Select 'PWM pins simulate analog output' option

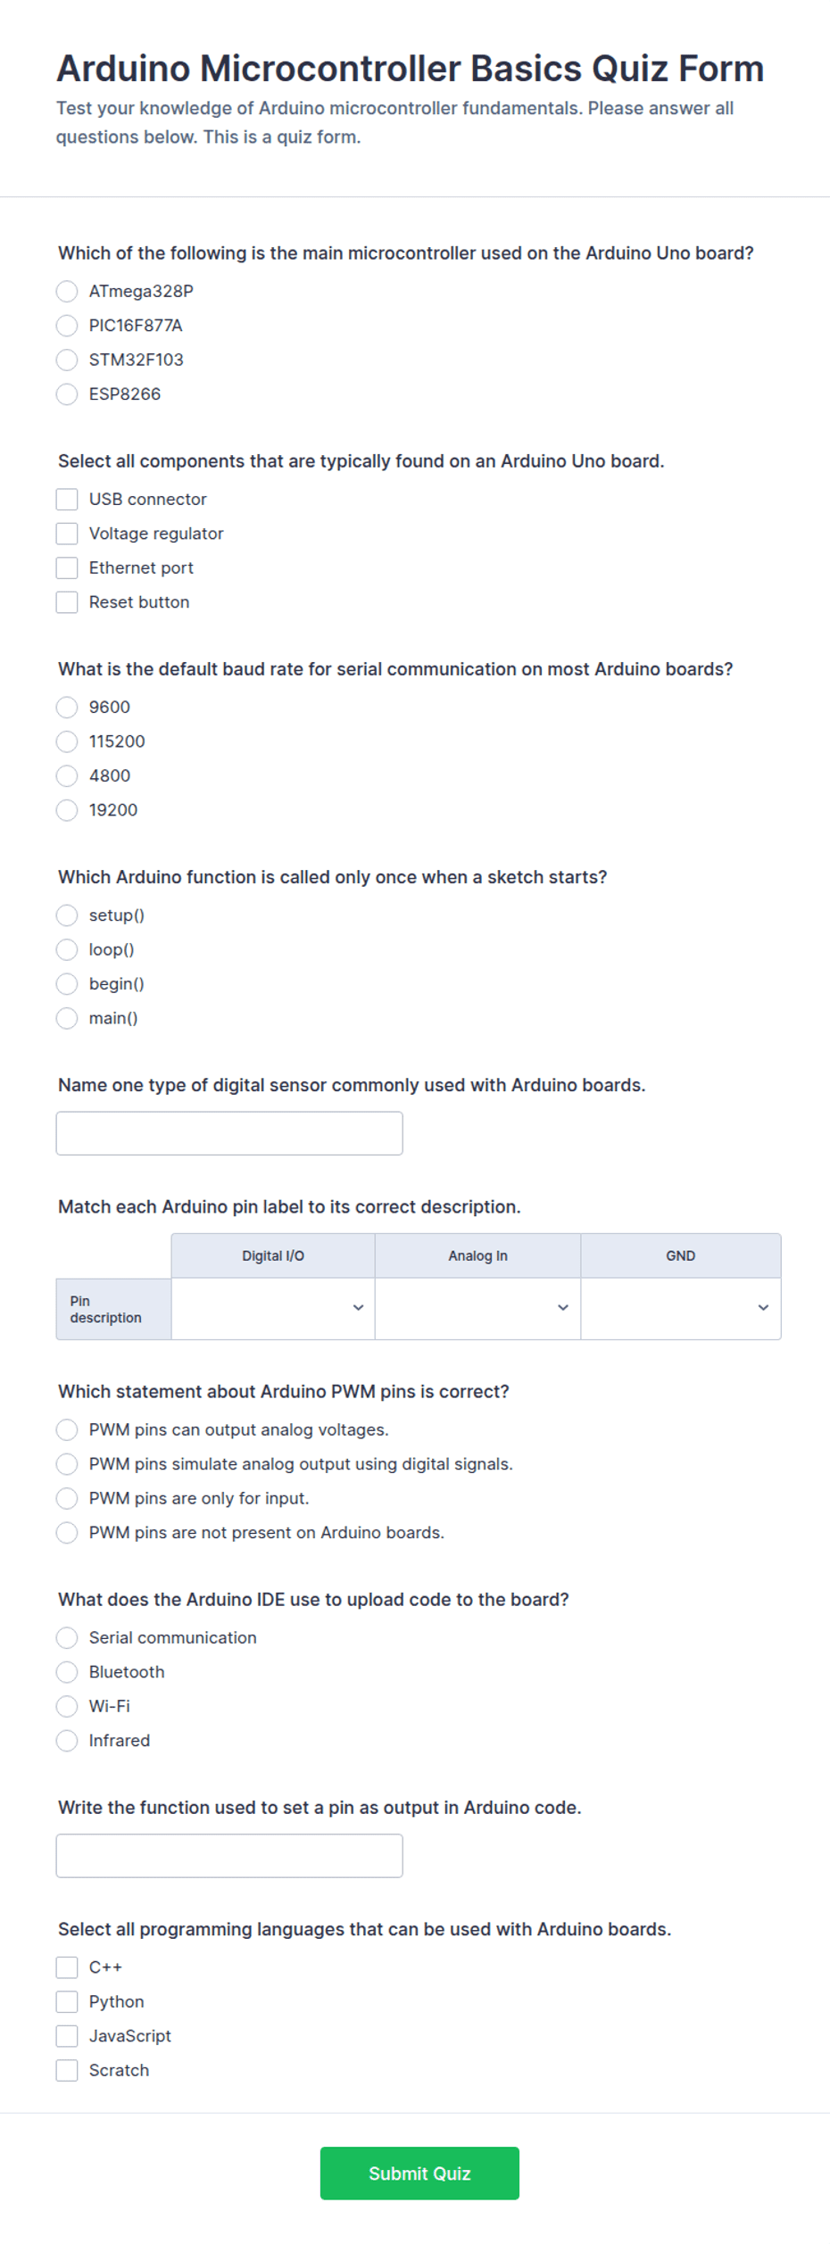coord(67,1464)
